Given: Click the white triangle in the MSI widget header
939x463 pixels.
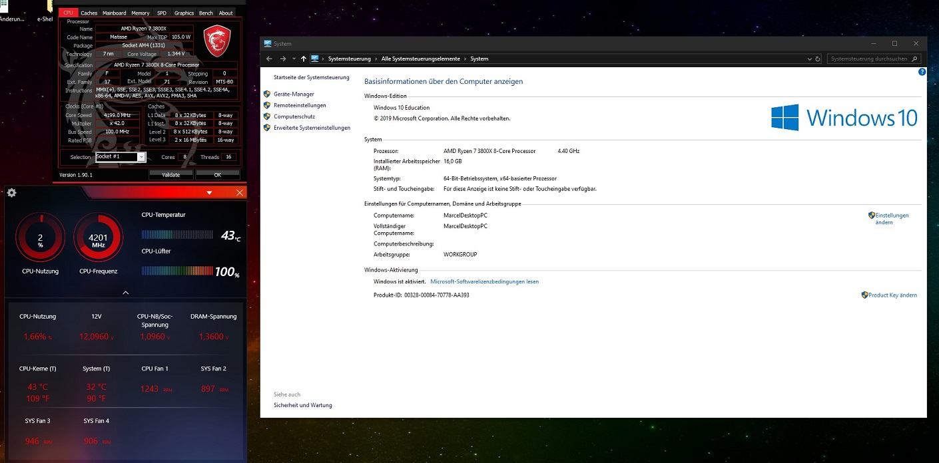Looking at the screenshot, I should (x=209, y=193).
